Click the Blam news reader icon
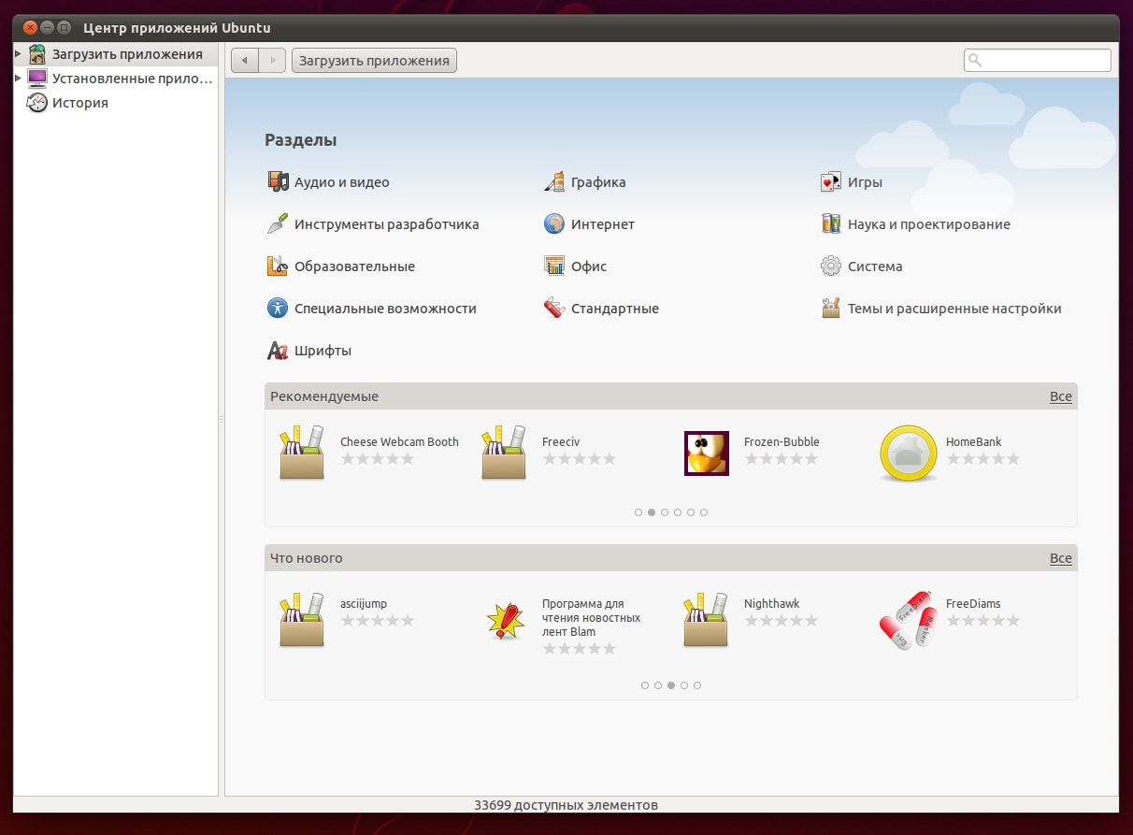The width and height of the screenshot is (1133, 835). click(506, 621)
